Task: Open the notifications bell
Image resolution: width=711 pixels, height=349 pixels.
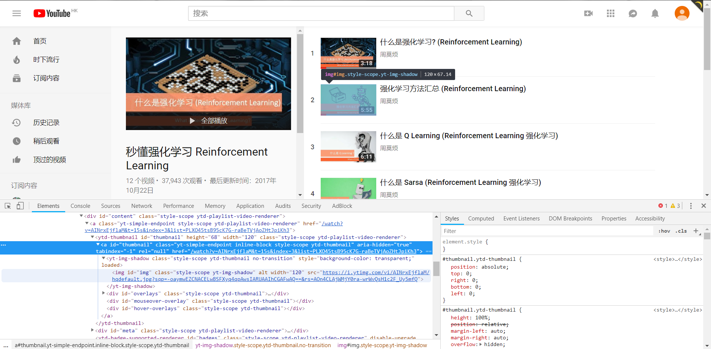Action: 655,14
